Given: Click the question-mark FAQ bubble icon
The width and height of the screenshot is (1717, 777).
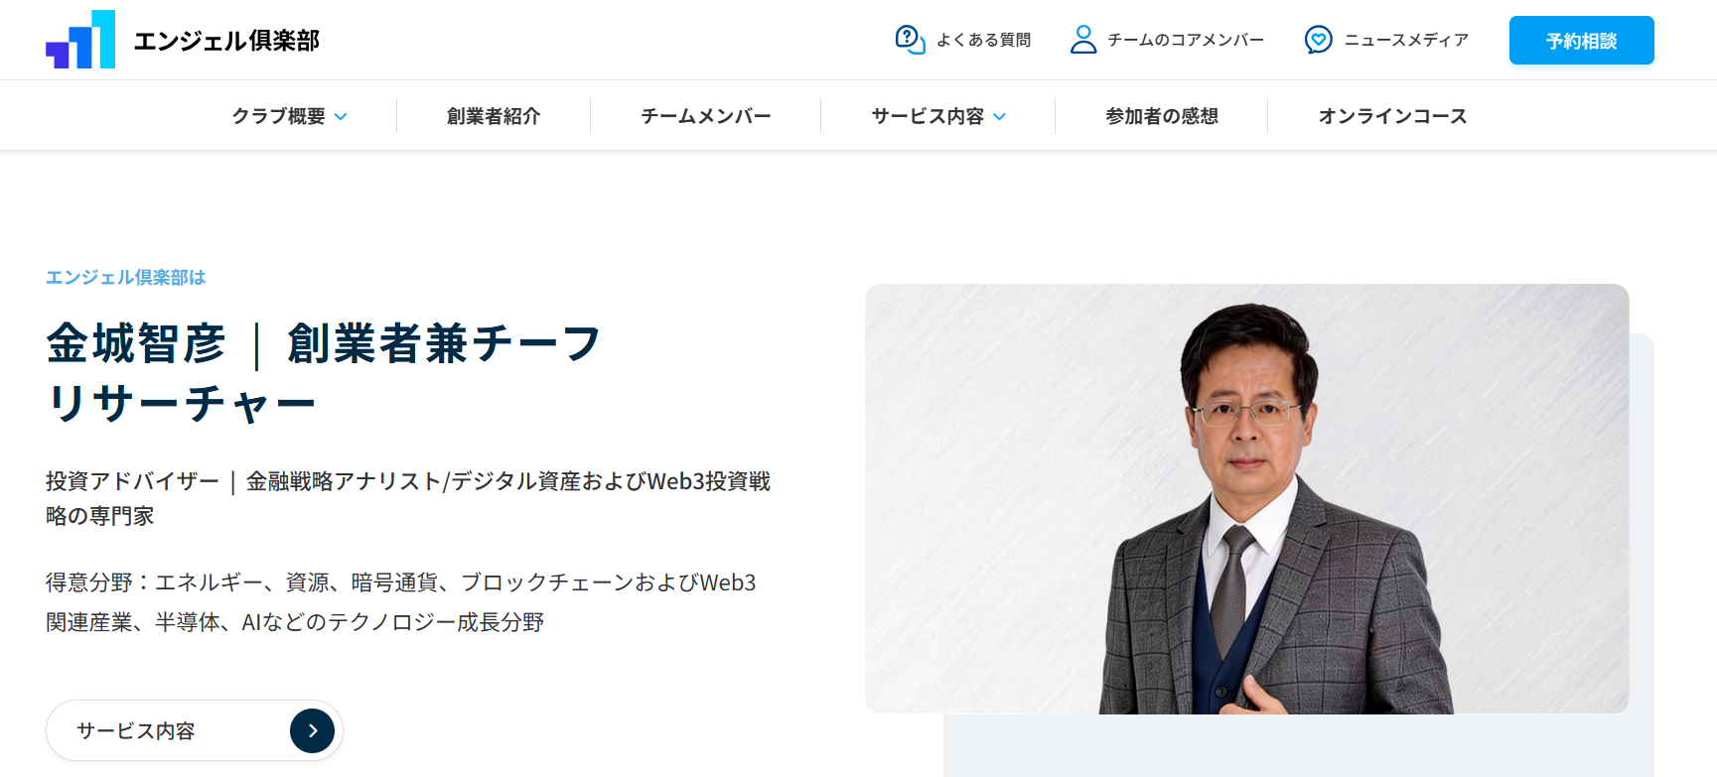Looking at the screenshot, I should pos(910,40).
